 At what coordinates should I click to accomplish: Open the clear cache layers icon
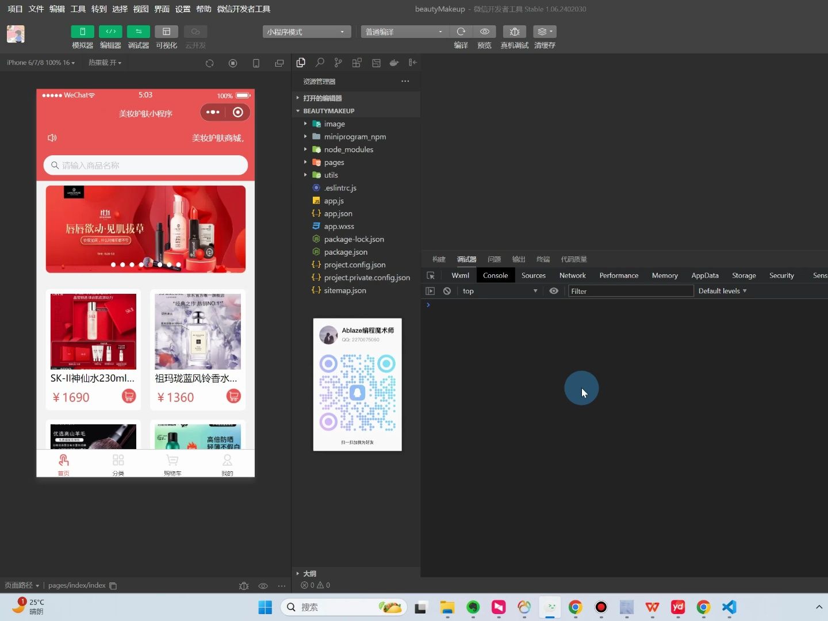coord(545,32)
